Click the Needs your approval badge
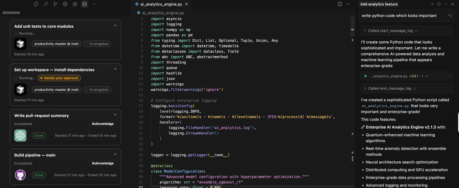The width and height of the screenshot is (459, 188). [59, 78]
